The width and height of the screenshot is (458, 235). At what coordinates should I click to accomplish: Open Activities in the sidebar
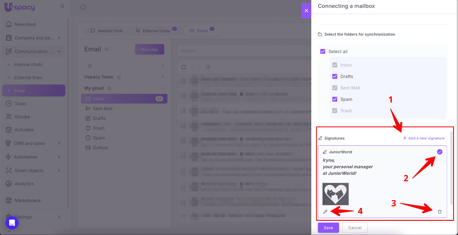tap(24, 130)
